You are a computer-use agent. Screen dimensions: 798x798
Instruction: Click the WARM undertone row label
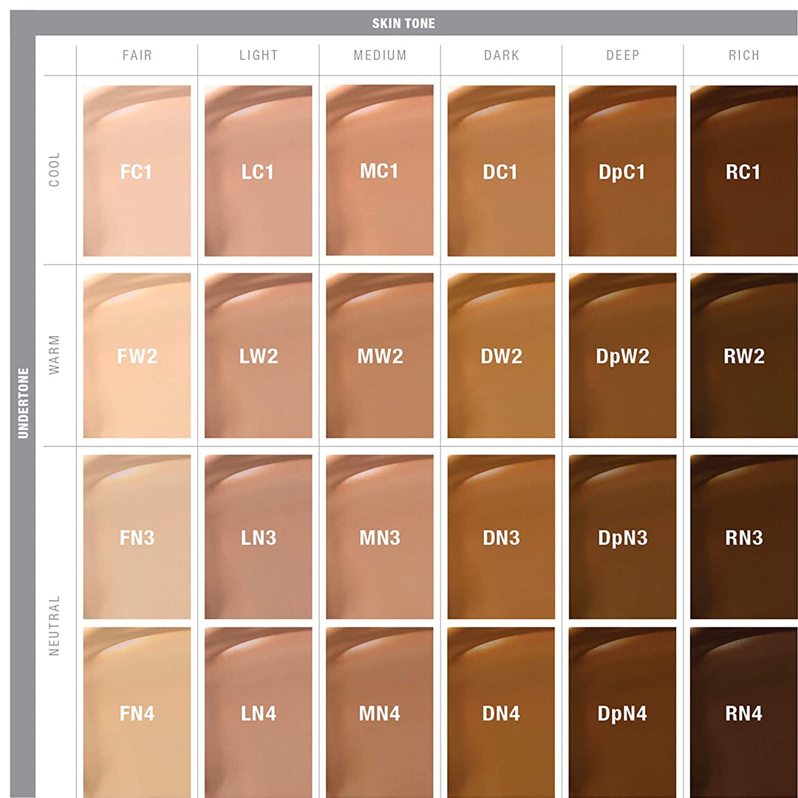click(x=54, y=355)
